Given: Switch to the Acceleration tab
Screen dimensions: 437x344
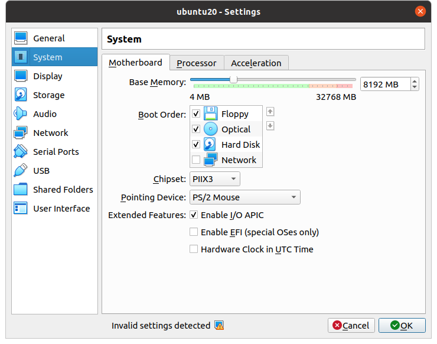Looking at the screenshot, I should 256,63.
